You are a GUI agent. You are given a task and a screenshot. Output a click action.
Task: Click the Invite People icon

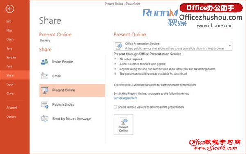(45, 62)
